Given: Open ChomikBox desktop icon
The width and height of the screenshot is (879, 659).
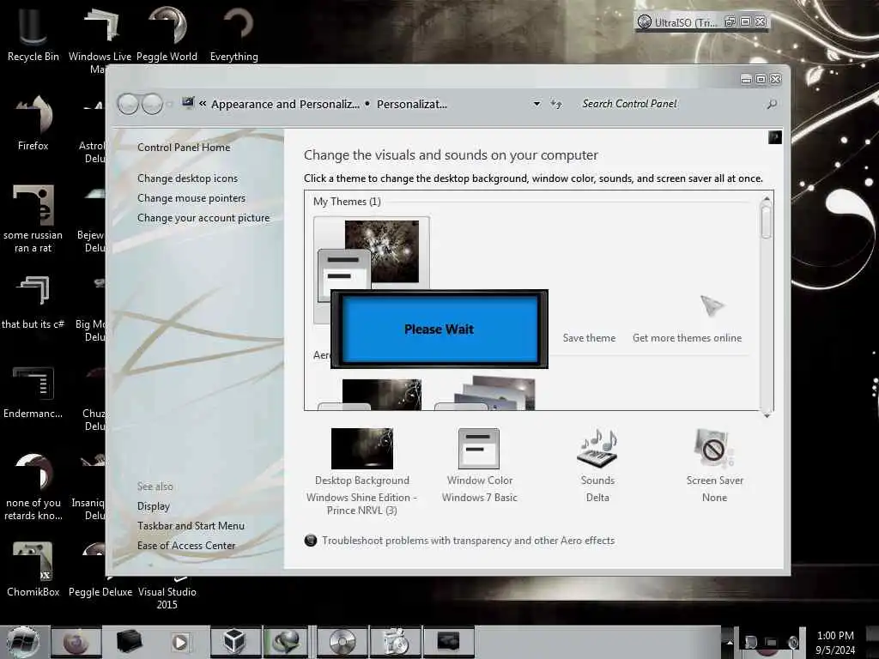Looking at the screenshot, I should pos(33,569).
